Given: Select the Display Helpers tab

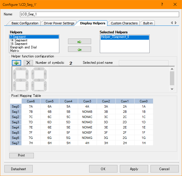Looking at the screenshot, I should pos(93,23).
